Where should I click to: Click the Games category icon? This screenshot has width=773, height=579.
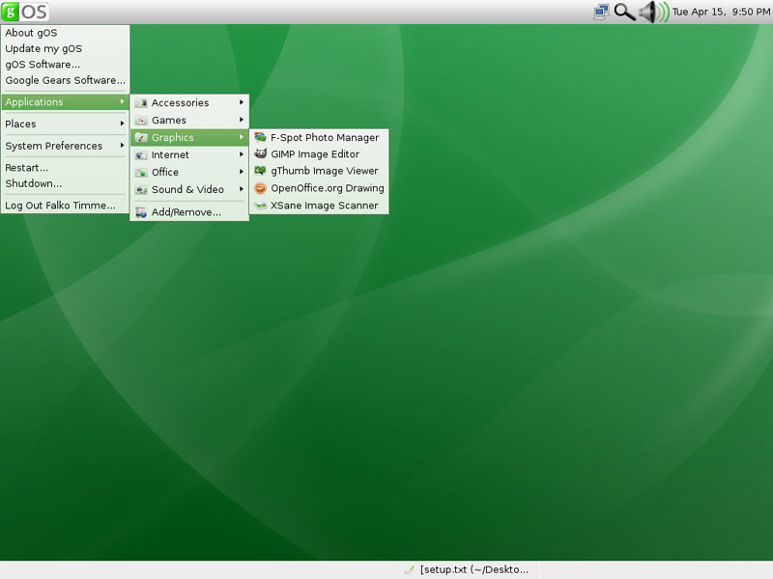point(141,120)
